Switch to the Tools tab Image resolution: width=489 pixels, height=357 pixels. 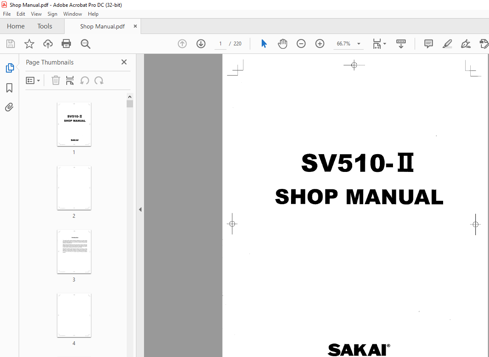point(45,26)
